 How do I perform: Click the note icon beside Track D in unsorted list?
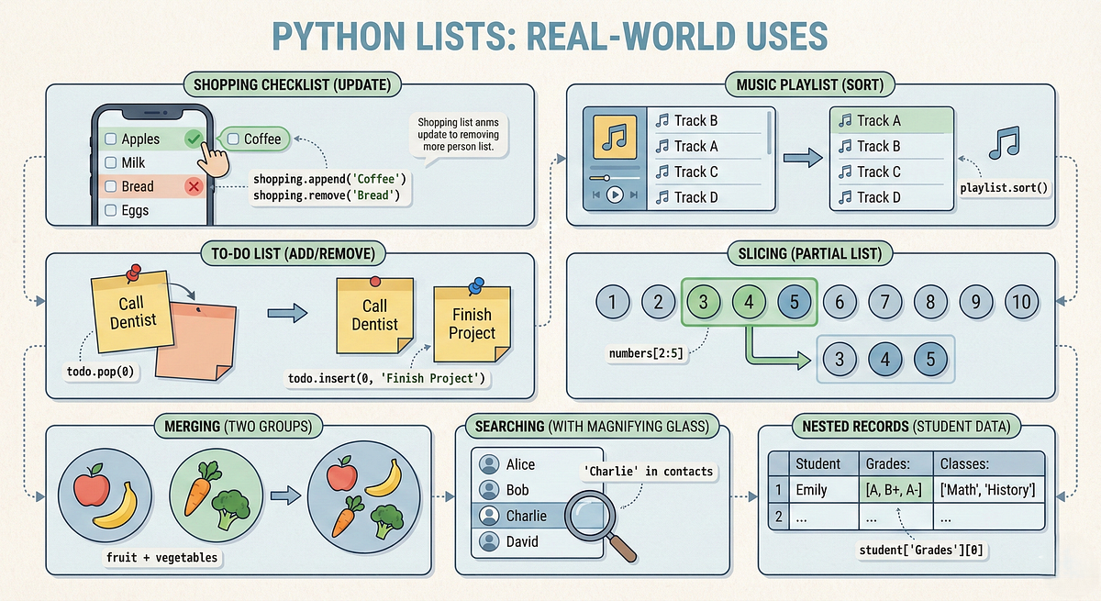click(x=662, y=197)
